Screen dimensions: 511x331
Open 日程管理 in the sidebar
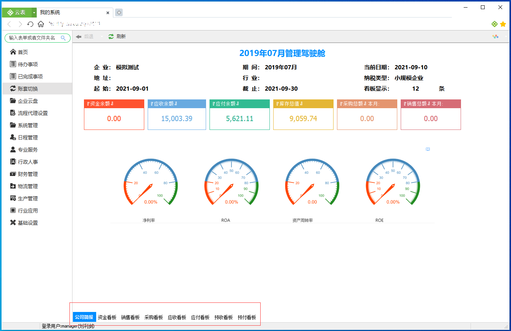click(x=37, y=138)
